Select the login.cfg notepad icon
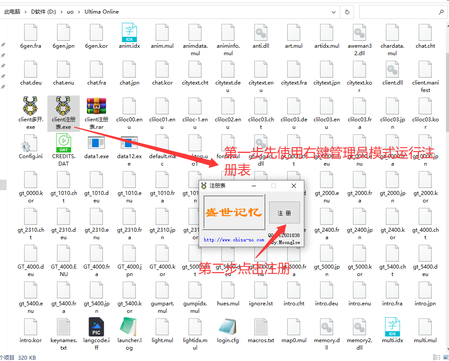Image resolution: width=449 pixels, height=361 pixels. 228,327
